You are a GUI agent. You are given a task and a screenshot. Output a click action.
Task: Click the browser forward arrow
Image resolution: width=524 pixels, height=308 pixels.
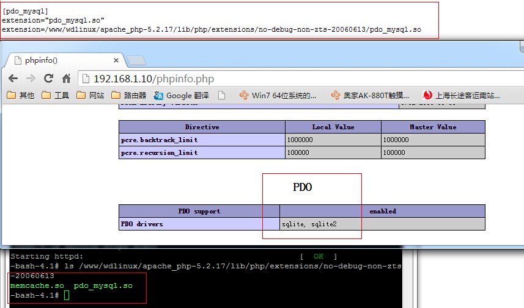[x=31, y=79]
